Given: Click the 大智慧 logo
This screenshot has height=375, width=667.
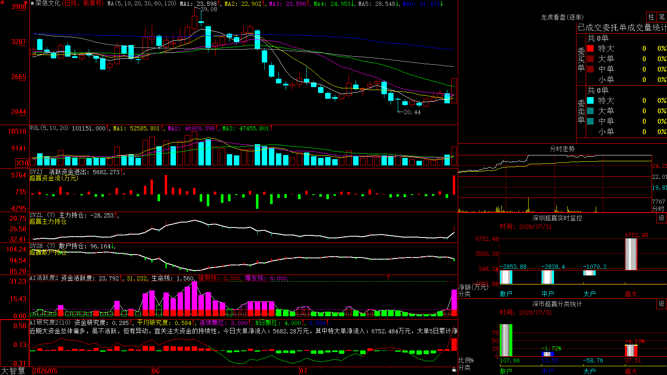Looking at the screenshot, I should pyautogui.click(x=13, y=371).
